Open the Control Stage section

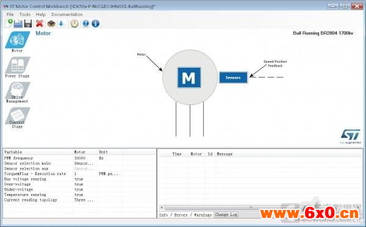point(17,118)
